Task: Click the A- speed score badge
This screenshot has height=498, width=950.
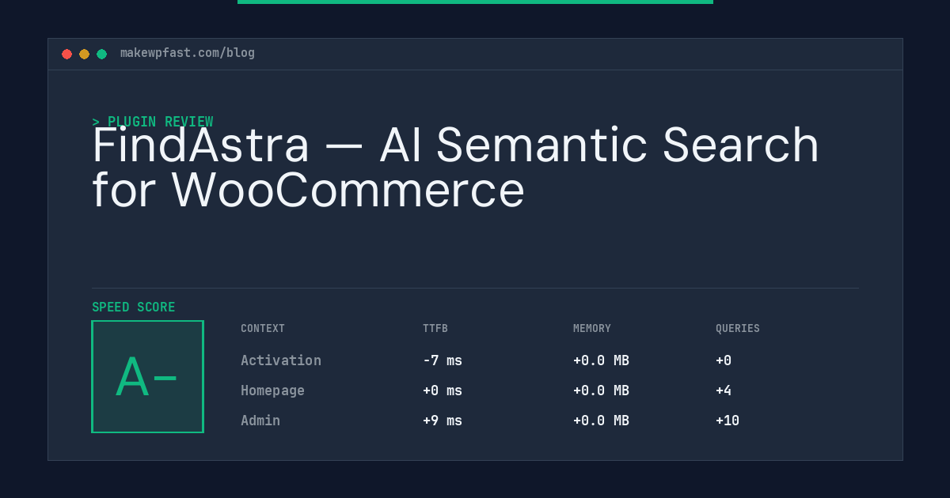Action: tap(147, 376)
